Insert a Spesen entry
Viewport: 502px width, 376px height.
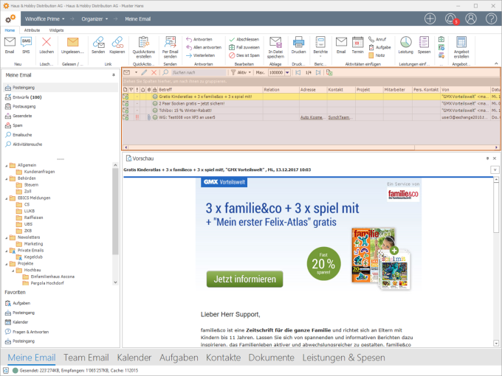coord(424,45)
